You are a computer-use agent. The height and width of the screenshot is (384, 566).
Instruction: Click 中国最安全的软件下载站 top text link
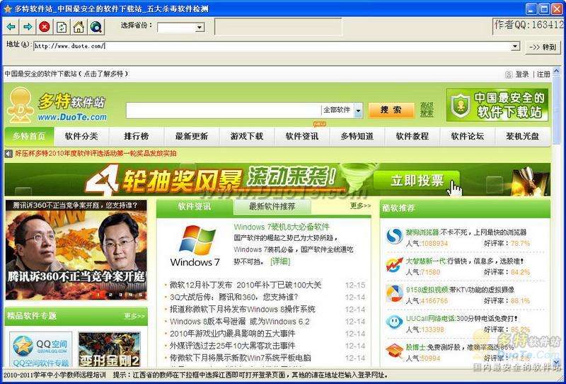coord(40,74)
